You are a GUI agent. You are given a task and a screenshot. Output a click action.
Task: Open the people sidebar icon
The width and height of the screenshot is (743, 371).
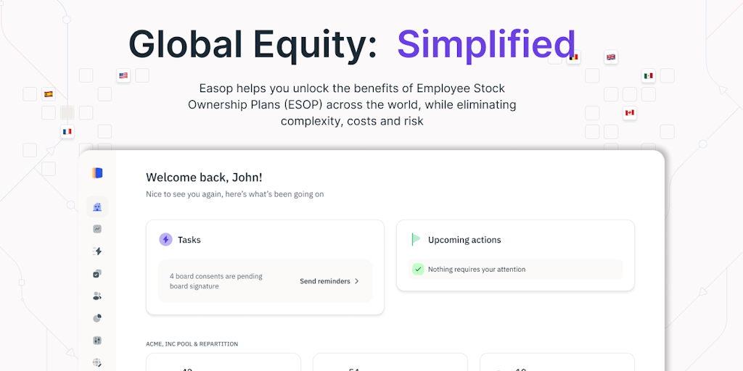(97, 296)
